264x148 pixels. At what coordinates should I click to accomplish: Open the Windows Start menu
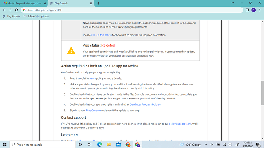tap(5, 145)
